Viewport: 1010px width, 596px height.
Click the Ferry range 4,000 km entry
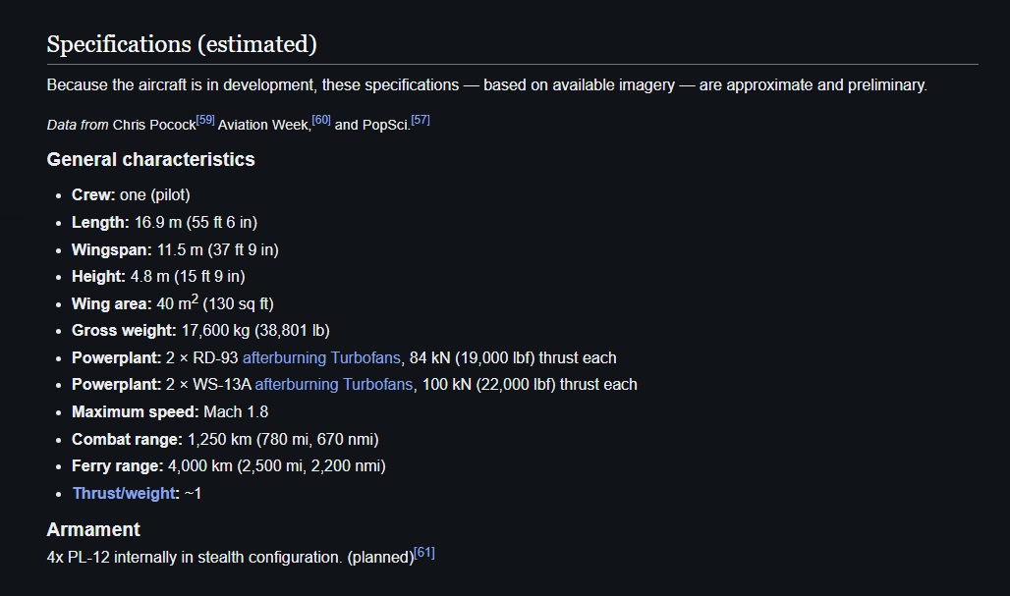(229, 466)
